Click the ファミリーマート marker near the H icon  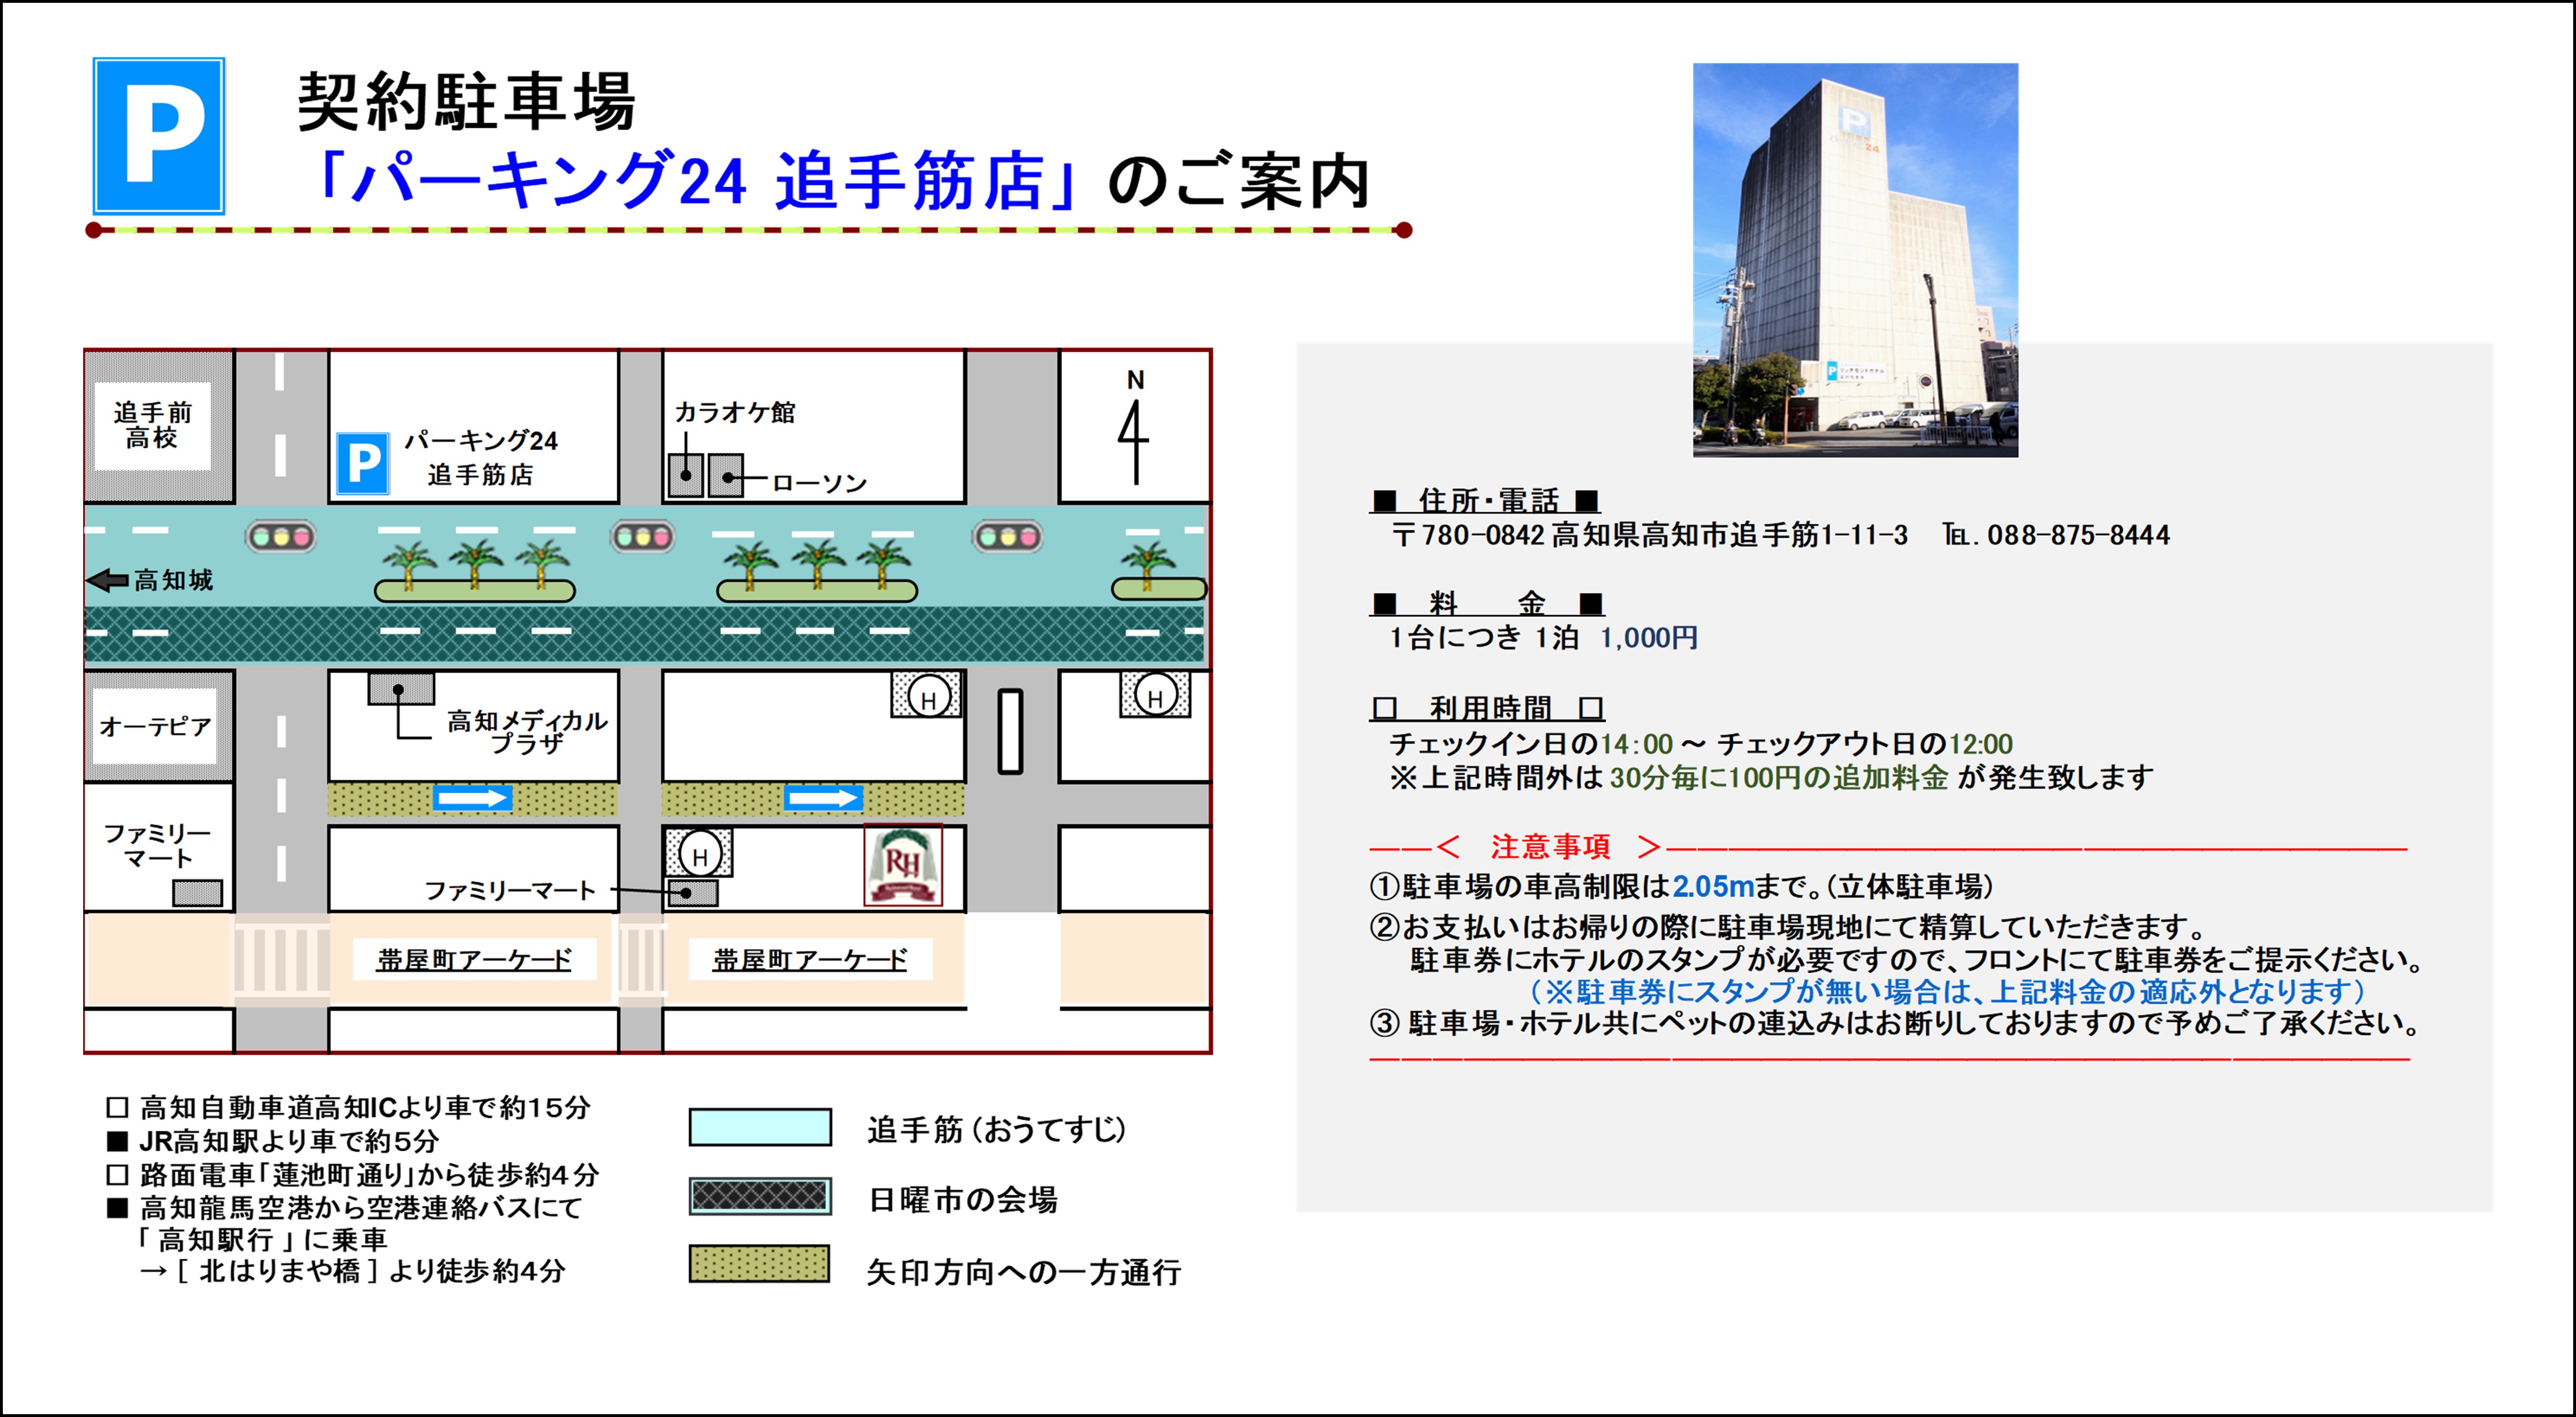point(693,892)
